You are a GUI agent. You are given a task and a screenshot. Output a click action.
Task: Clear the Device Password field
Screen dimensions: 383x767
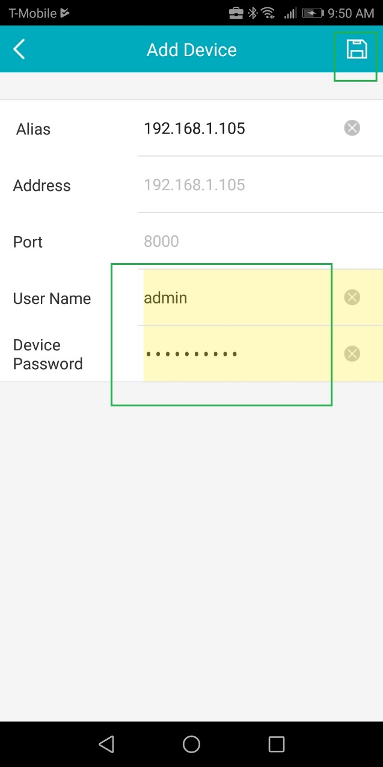(352, 353)
